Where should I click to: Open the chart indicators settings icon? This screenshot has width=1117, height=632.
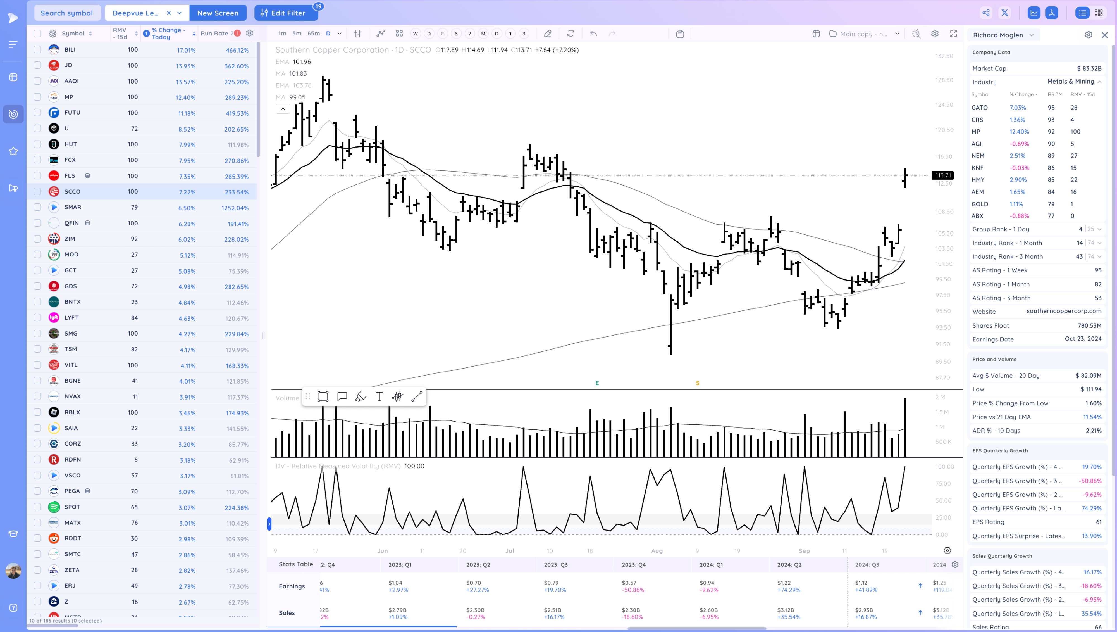[935, 34]
